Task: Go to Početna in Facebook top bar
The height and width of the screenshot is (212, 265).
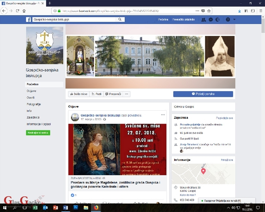Action: 163,19
